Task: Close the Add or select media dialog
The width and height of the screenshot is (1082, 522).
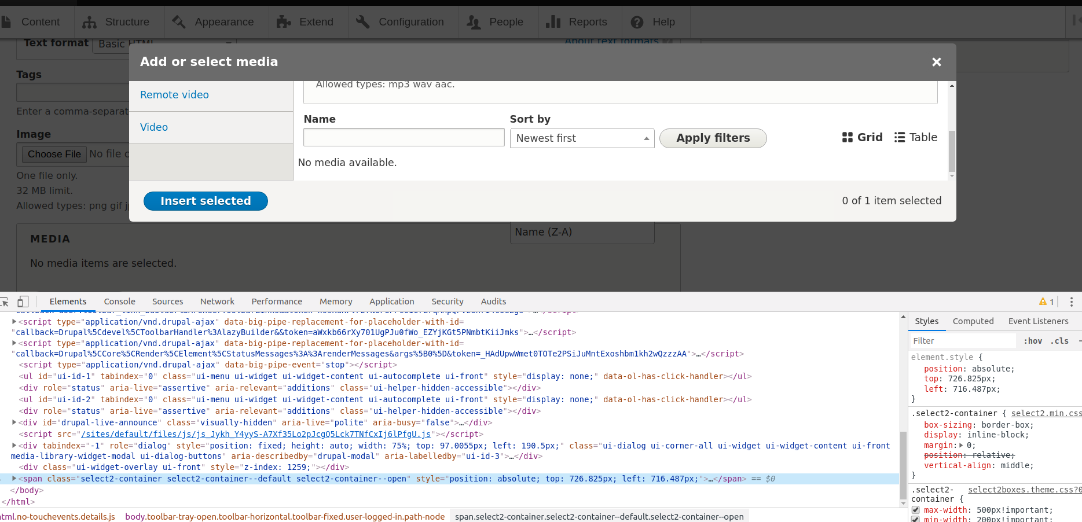Action: coord(936,62)
